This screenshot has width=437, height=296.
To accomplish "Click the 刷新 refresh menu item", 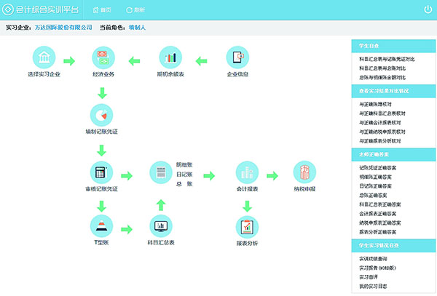I will (x=135, y=10).
